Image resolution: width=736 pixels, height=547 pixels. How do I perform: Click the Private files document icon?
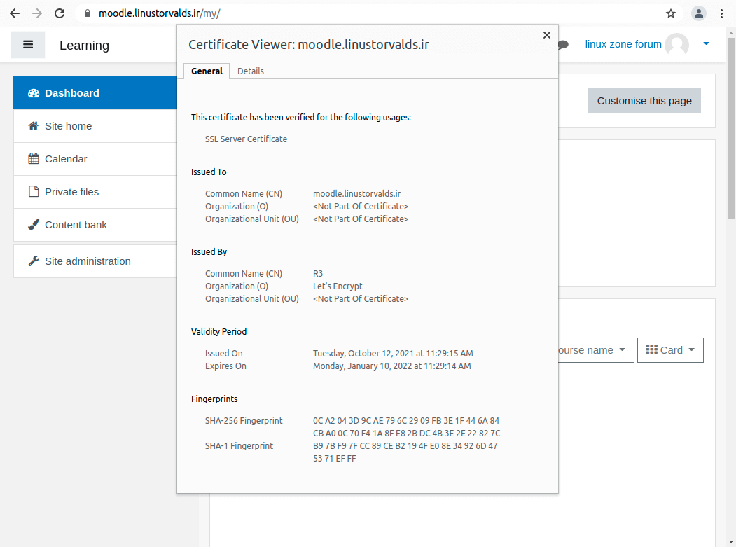[x=34, y=192]
